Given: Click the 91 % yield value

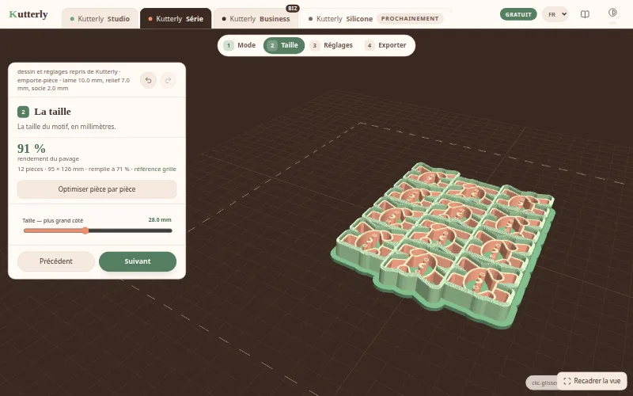Looking at the screenshot, I should click(32, 148).
